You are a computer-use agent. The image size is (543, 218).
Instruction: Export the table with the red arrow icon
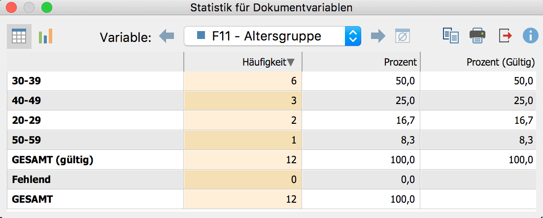(x=505, y=36)
